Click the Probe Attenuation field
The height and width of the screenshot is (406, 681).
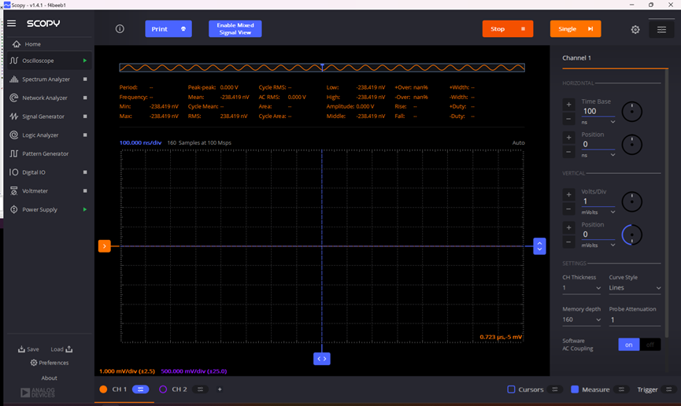pyautogui.click(x=635, y=320)
